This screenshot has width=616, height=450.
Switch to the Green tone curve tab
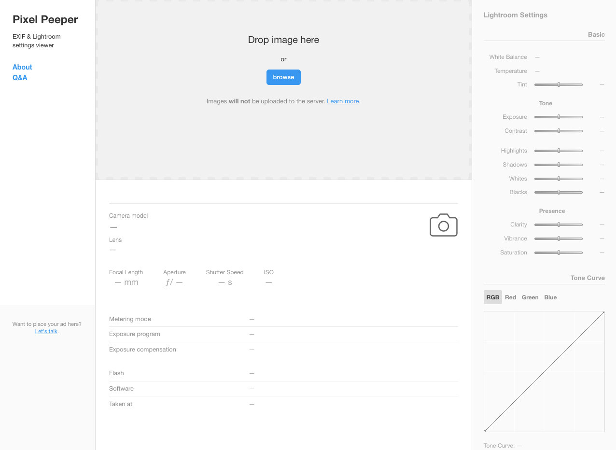coord(530,297)
